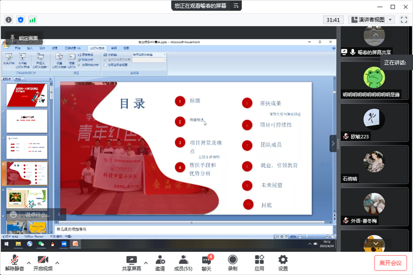Screen dimensions: 413x275
Task: Click 解除静音 microphone icon to unmute
Action: (14, 260)
